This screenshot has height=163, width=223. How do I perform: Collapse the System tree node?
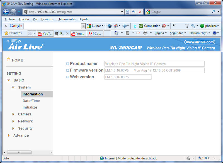click(x=13, y=87)
